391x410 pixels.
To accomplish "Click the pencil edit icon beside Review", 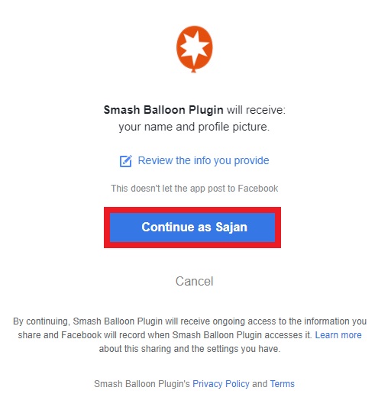I will coord(126,161).
